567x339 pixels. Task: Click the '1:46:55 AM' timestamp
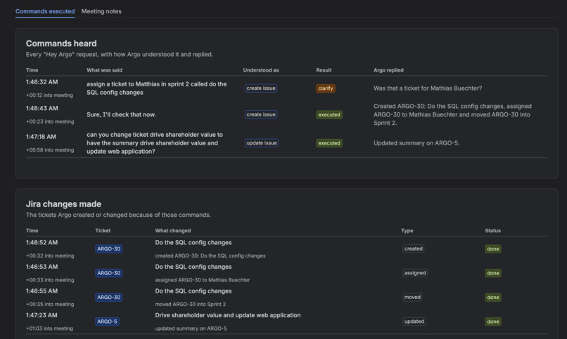pyautogui.click(x=42, y=291)
